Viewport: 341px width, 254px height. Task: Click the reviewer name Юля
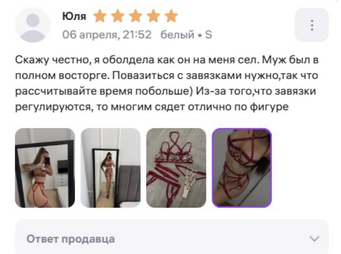pyautogui.click(x=74, y=16)
